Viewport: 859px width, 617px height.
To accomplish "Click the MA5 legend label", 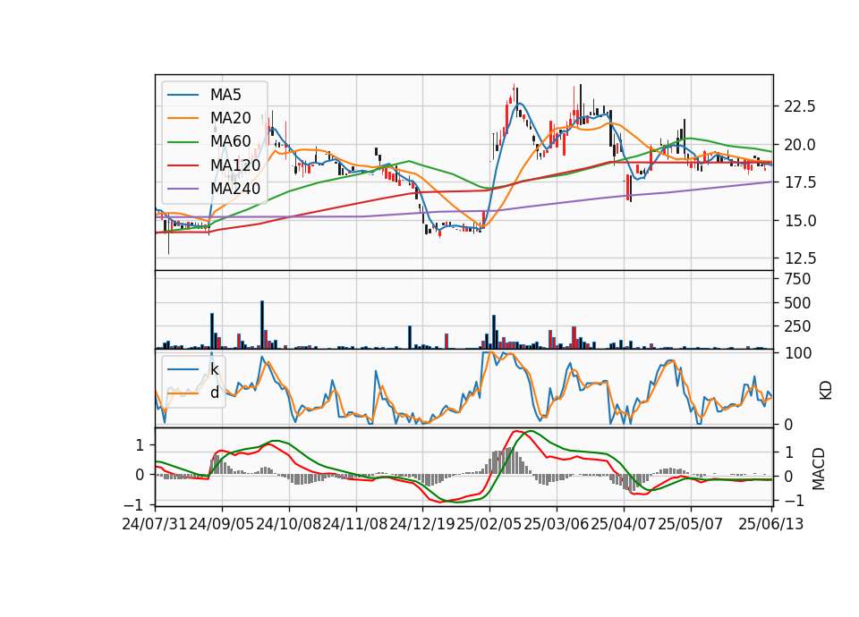I will pos(225,95).
